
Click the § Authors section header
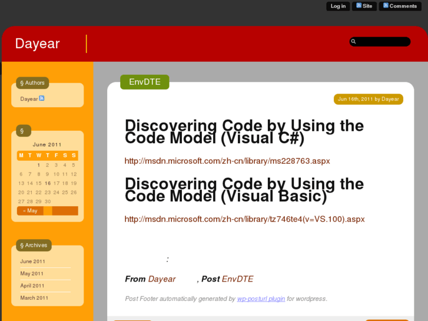pyautogui.click(x=32, y=83)
